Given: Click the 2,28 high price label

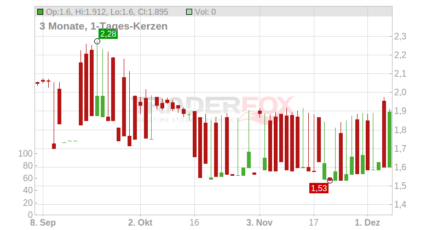Looking at the screenshot, I should point(108,34).
